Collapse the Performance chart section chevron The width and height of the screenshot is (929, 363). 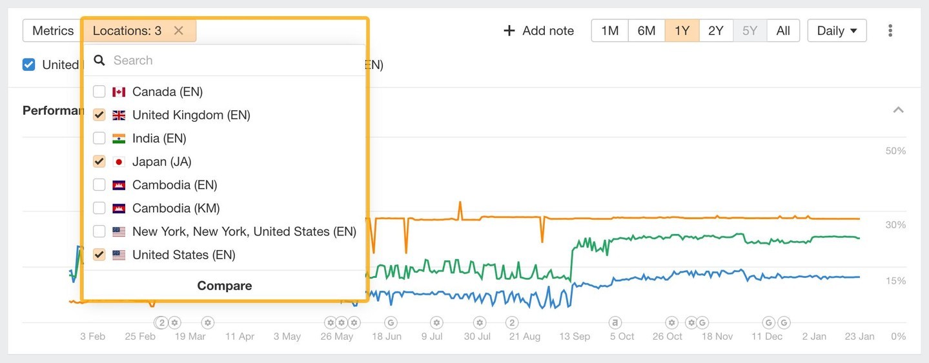click(898, 110)
